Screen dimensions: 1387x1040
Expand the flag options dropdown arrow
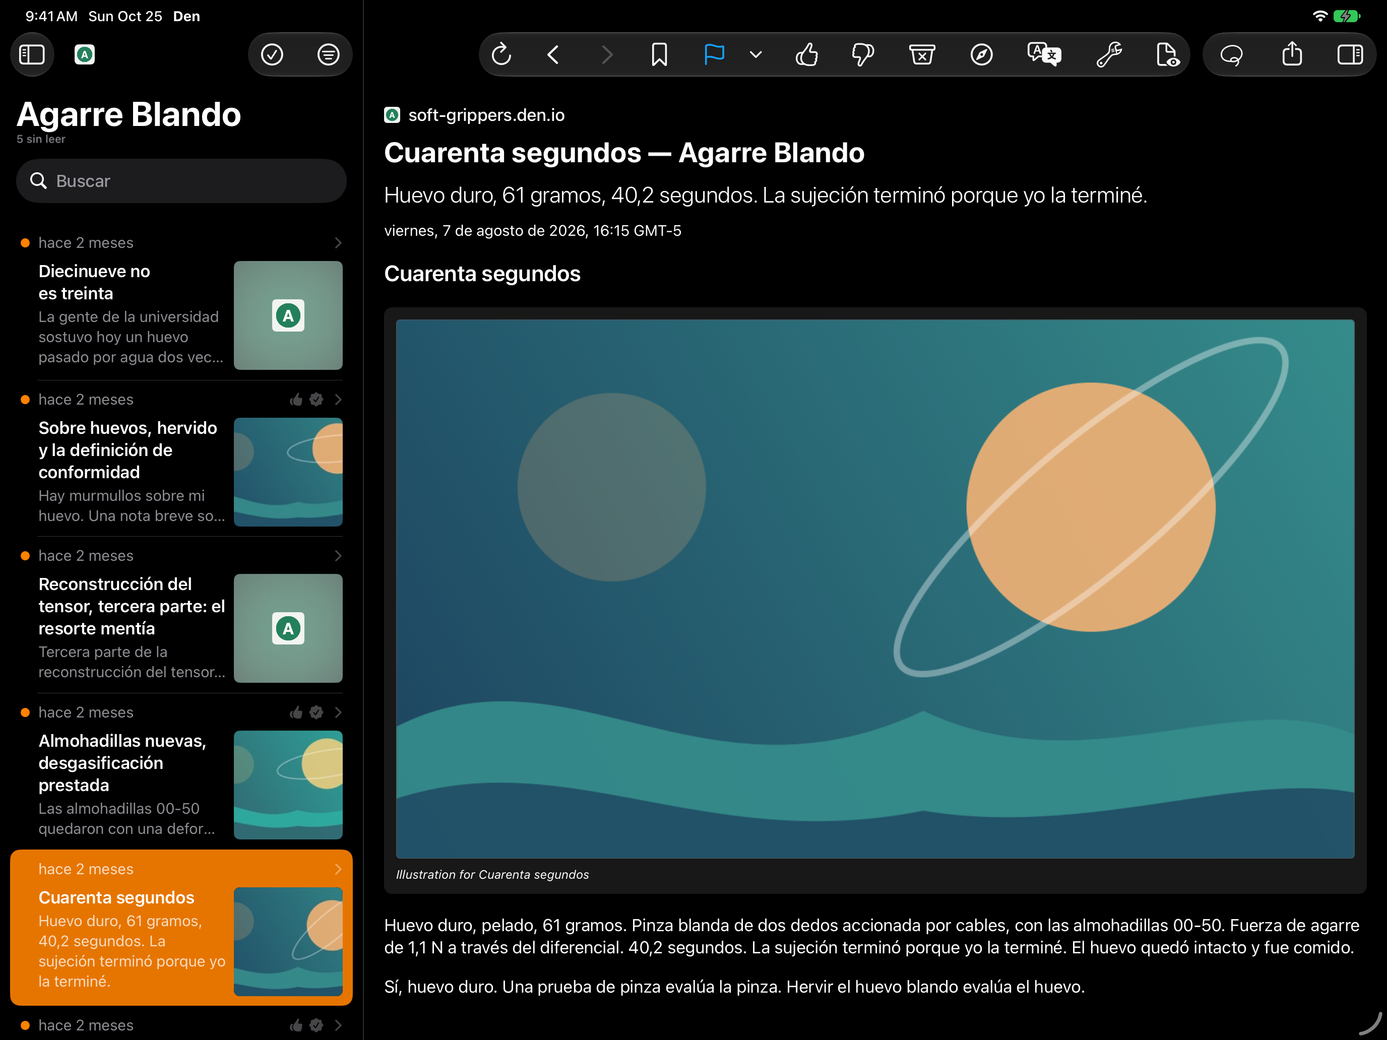coord(756,54)
